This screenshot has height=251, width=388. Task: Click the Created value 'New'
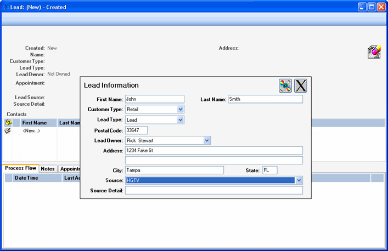(52, 48)
